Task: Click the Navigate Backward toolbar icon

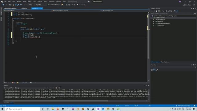Action: [3, 5]
